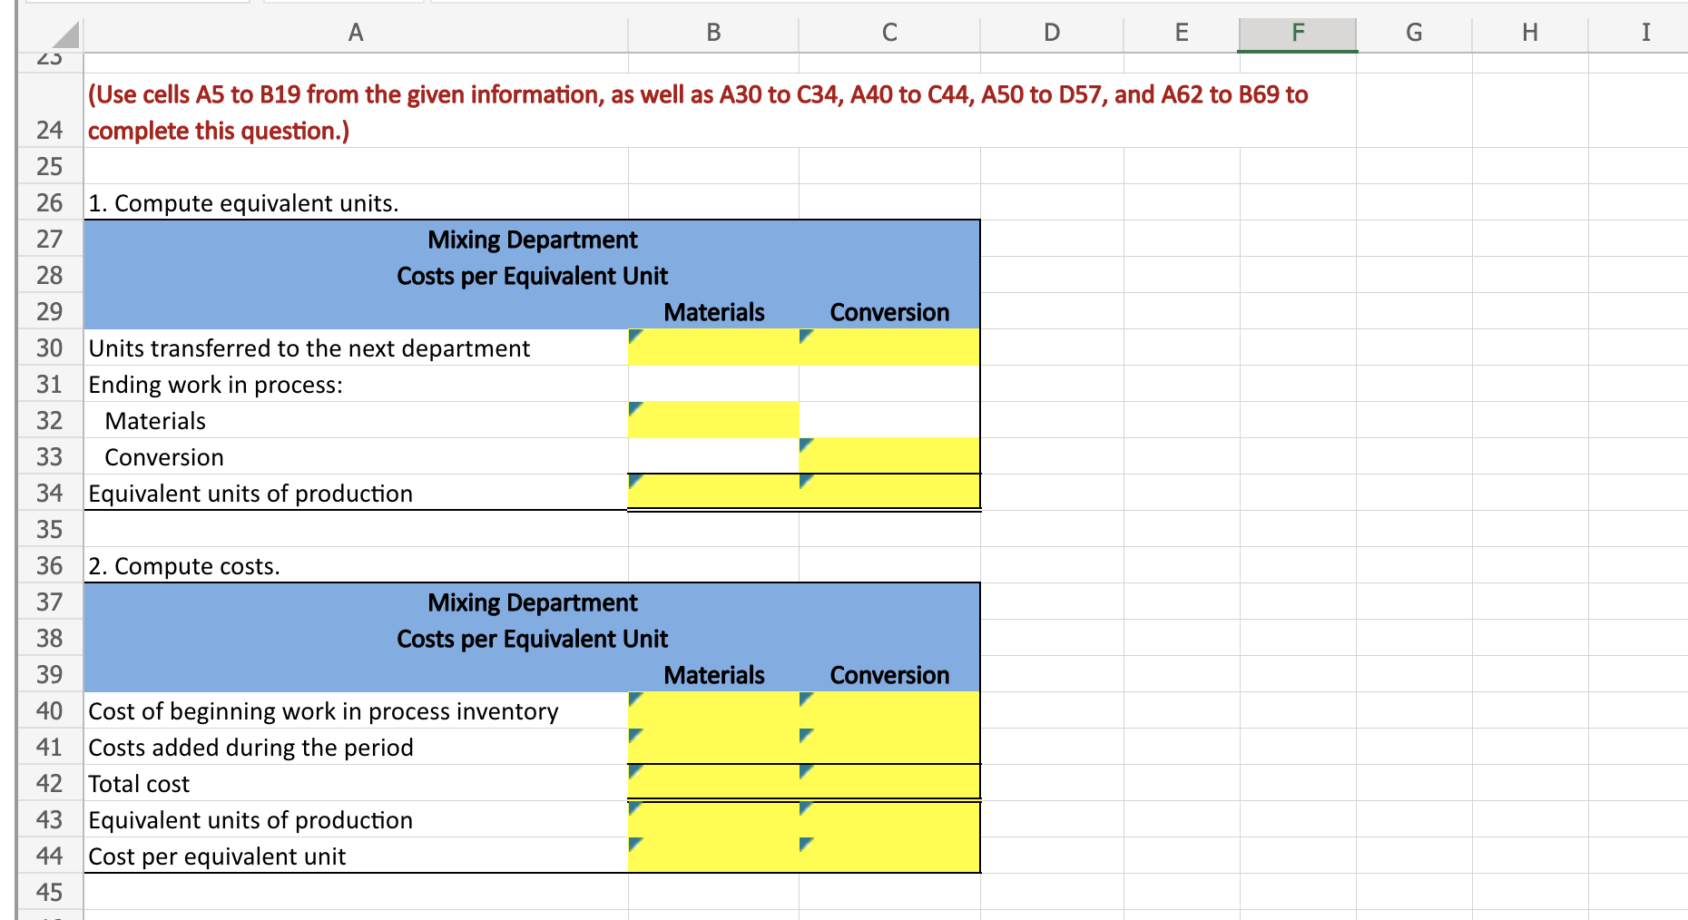Select row 45 by clicking its row number

(50, 892)
